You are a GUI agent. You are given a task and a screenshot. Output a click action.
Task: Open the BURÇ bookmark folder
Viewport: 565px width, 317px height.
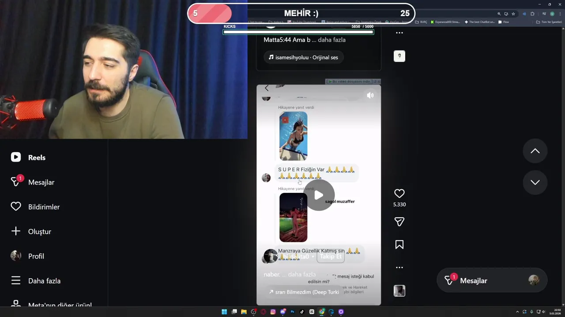(420, 22)
